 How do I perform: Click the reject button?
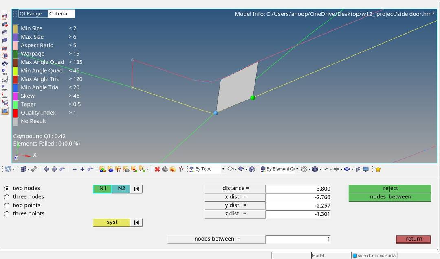point(390,188)
